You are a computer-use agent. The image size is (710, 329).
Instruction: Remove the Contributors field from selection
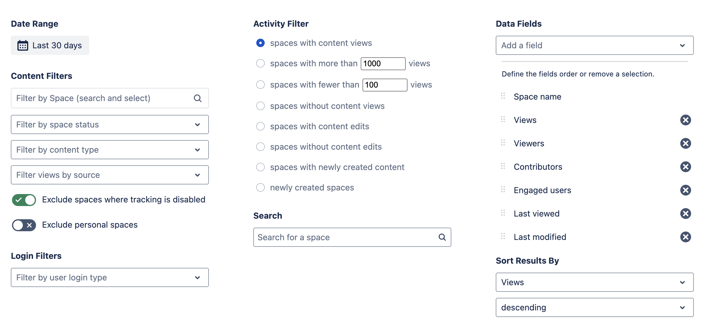(685, 167)
